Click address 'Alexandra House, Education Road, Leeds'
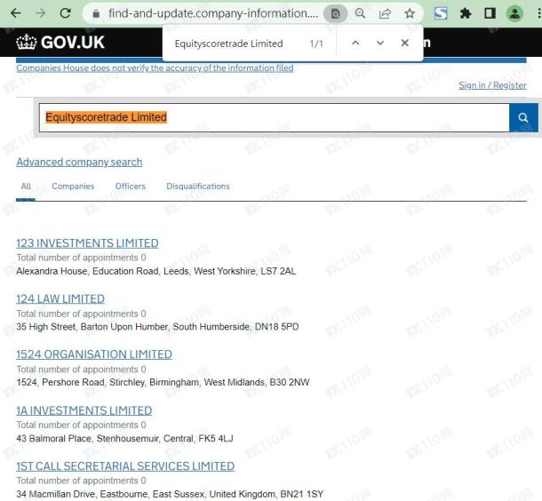 (156, 271)
